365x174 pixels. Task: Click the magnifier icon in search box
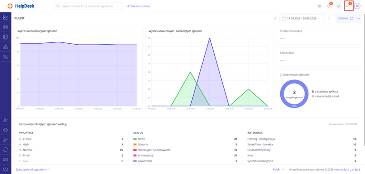tap(58, 6)
